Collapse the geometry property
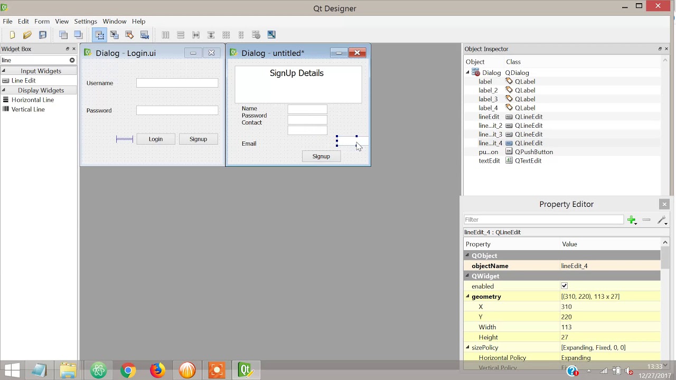This screenshot has width=676, height=380. click(467, 297)
